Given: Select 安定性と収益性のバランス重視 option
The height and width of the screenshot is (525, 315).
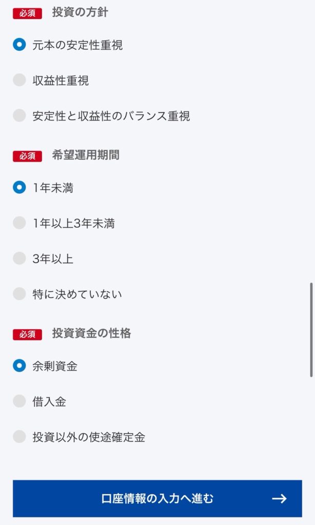Looking at the screenshot, I should click(19, 116).
